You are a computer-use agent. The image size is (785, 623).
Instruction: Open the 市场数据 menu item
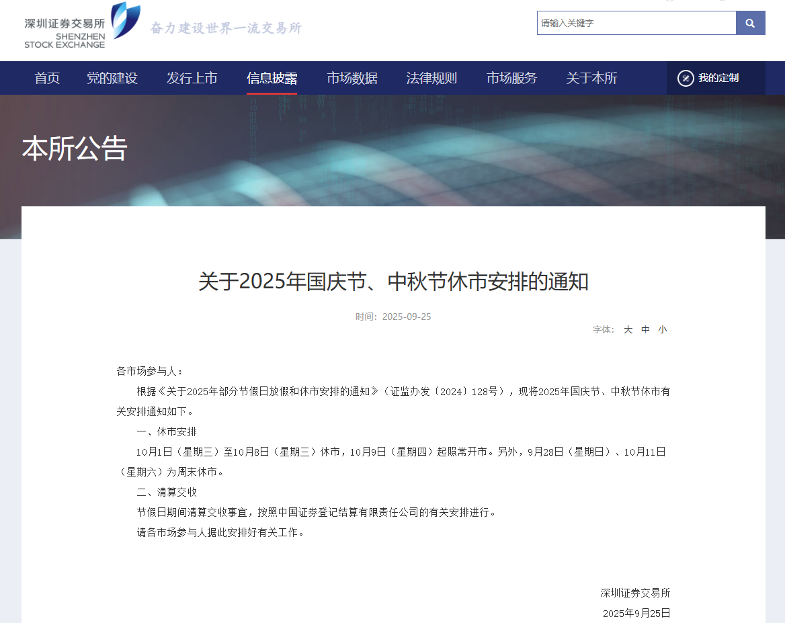(x=352, y=78)
